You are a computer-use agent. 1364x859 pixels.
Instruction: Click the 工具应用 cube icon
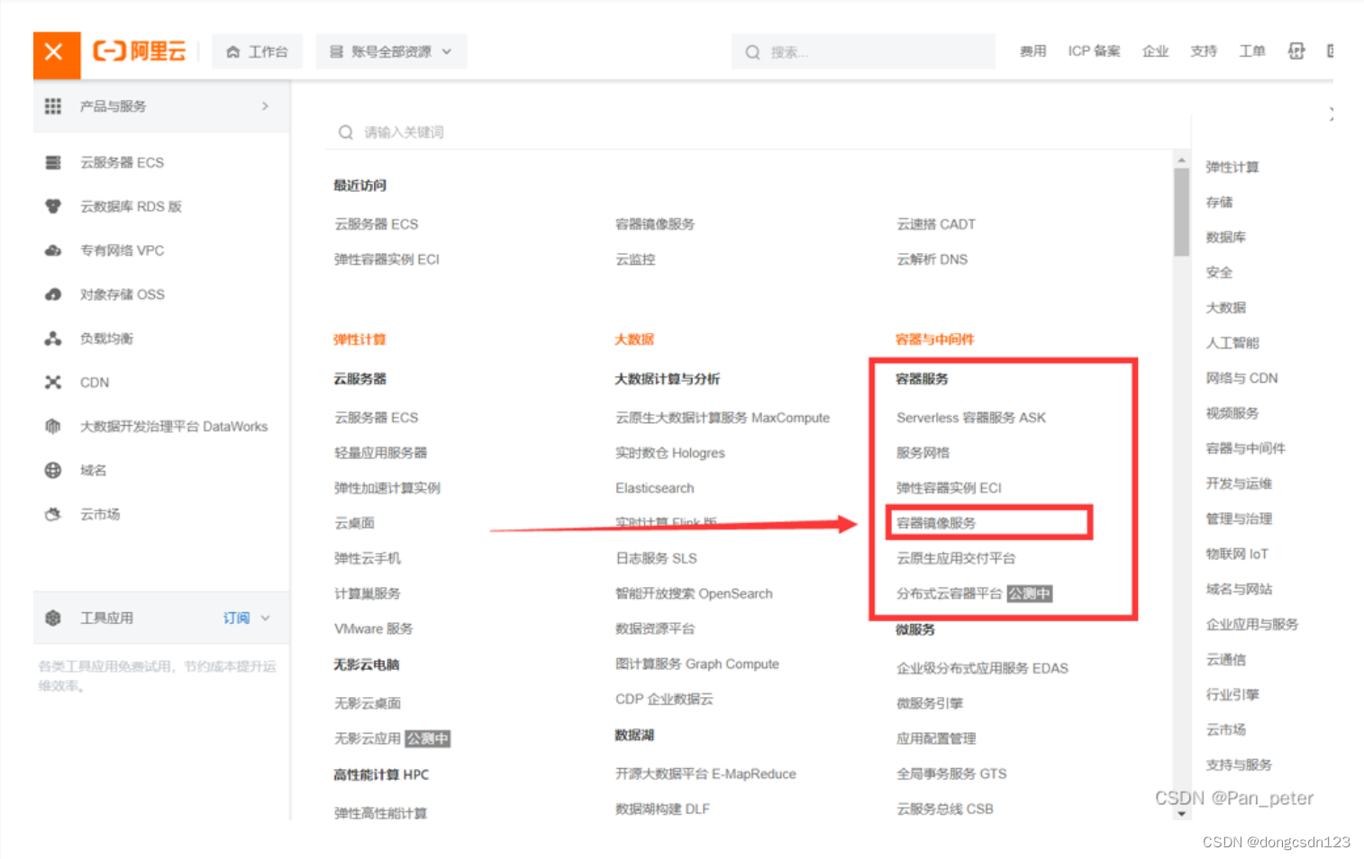[53, 618]
